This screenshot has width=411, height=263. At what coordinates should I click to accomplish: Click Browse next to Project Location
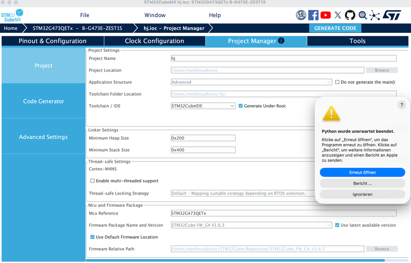coord(382,70)
